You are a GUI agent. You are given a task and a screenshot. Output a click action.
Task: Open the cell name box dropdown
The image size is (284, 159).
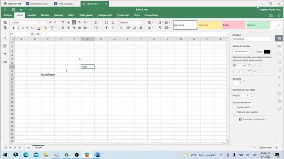tap(28, 34)
